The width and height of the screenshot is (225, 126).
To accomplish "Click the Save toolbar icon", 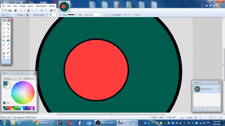I will pyautogui.click(x=10, y=10).
